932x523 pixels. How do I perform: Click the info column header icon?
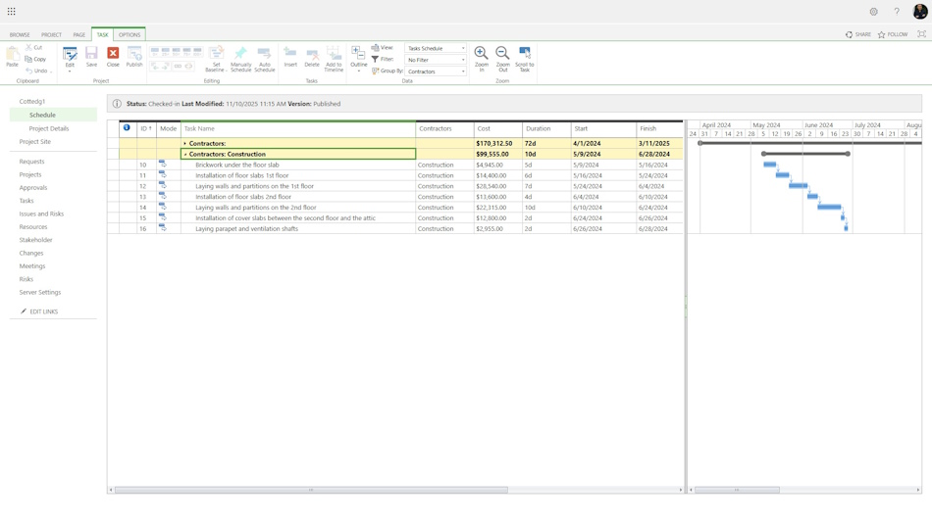click(x=127, y=127)
